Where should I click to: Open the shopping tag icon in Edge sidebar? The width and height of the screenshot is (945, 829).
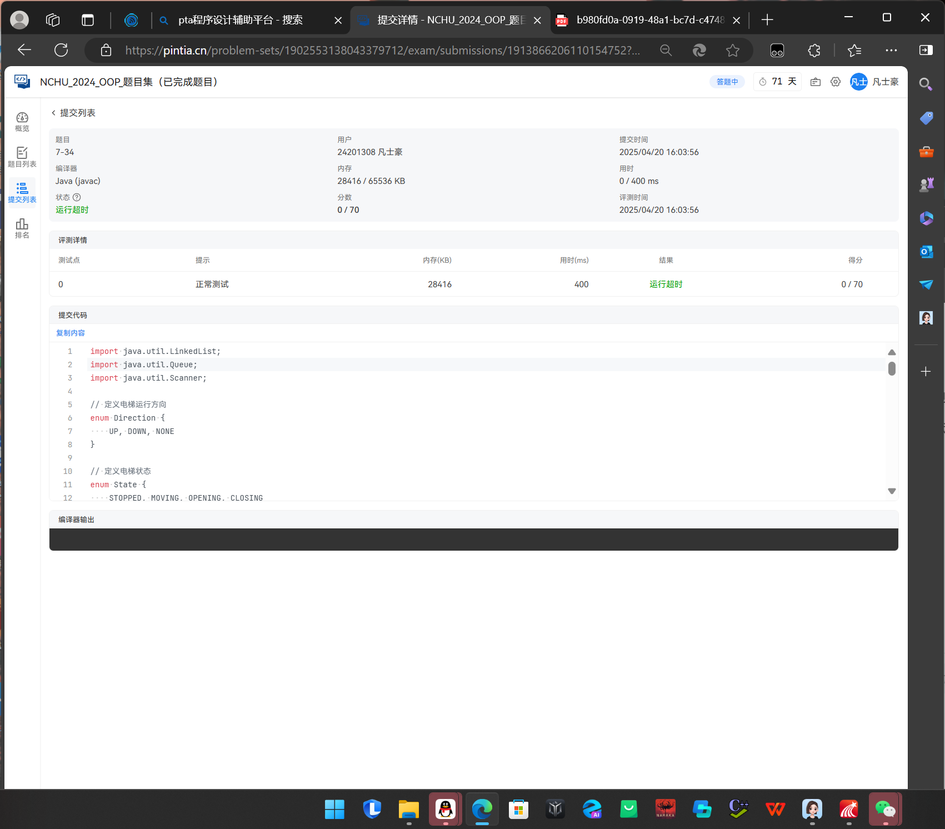[926, 118]
